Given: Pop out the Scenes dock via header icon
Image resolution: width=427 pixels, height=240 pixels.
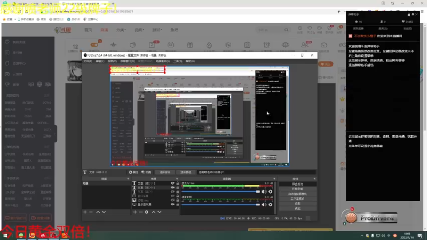Looking at the screenshot, I should pos(128,179).
